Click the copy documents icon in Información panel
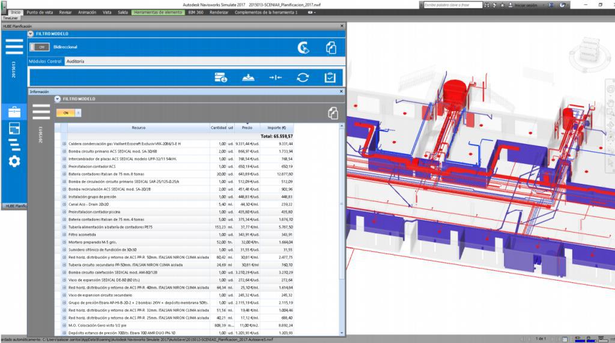This screenshot has width=615, height=343. [332, 113]
